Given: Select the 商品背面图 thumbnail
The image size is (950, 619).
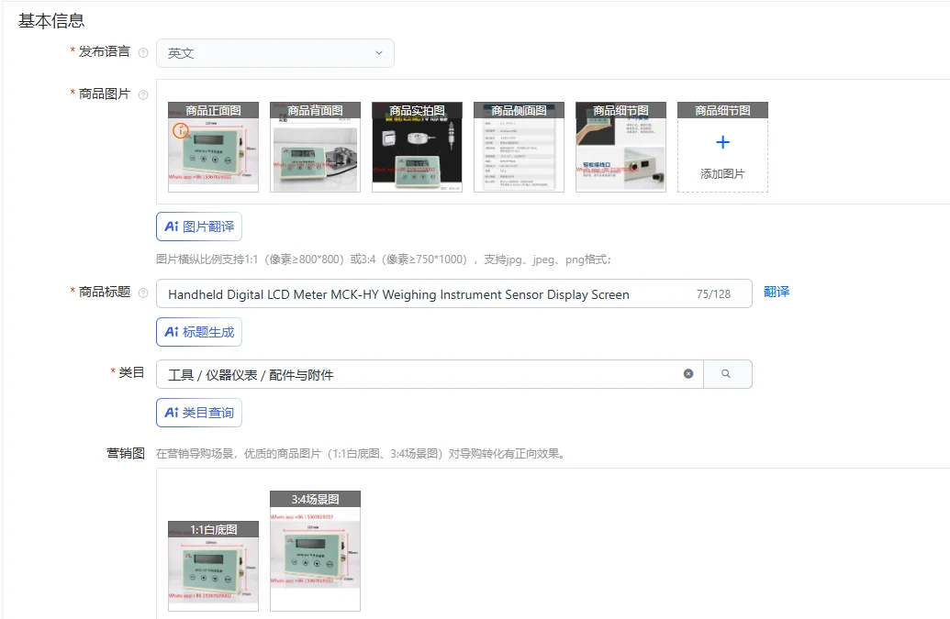Looking at the screenshot, I should 315,147.
